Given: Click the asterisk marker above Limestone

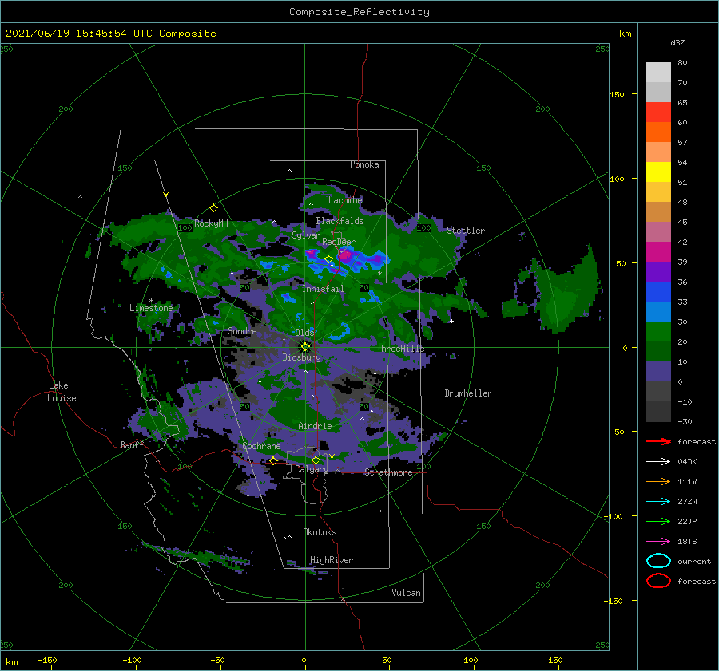Looking at the screenshot, I should (x=151, y=301).
